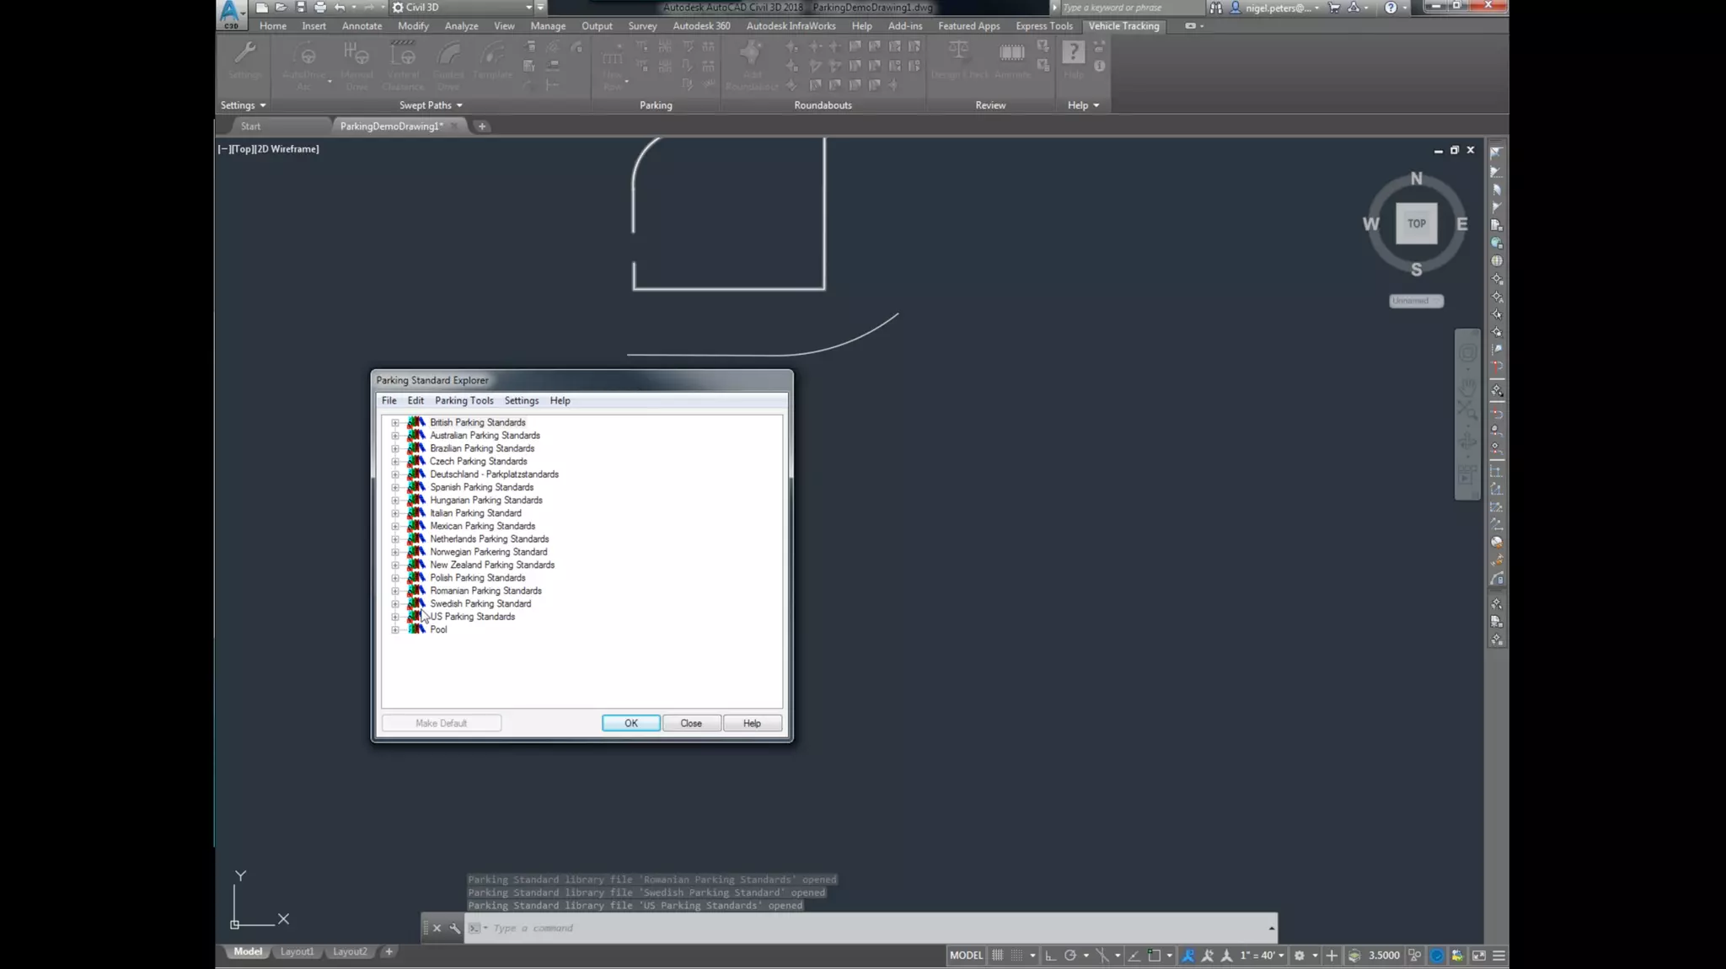Switch to the Vehicle Tracking ribbon tab
1726x969 pixels.
(x=1123, y=26)
